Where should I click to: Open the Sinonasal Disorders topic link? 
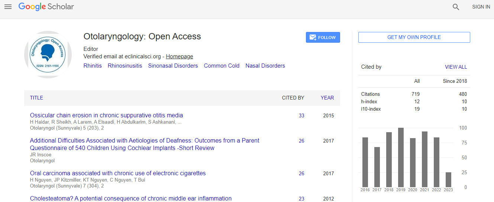point(173,66)
